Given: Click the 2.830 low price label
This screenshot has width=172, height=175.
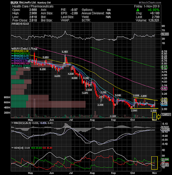Looking at the screenshot, I should coord(100,105).
